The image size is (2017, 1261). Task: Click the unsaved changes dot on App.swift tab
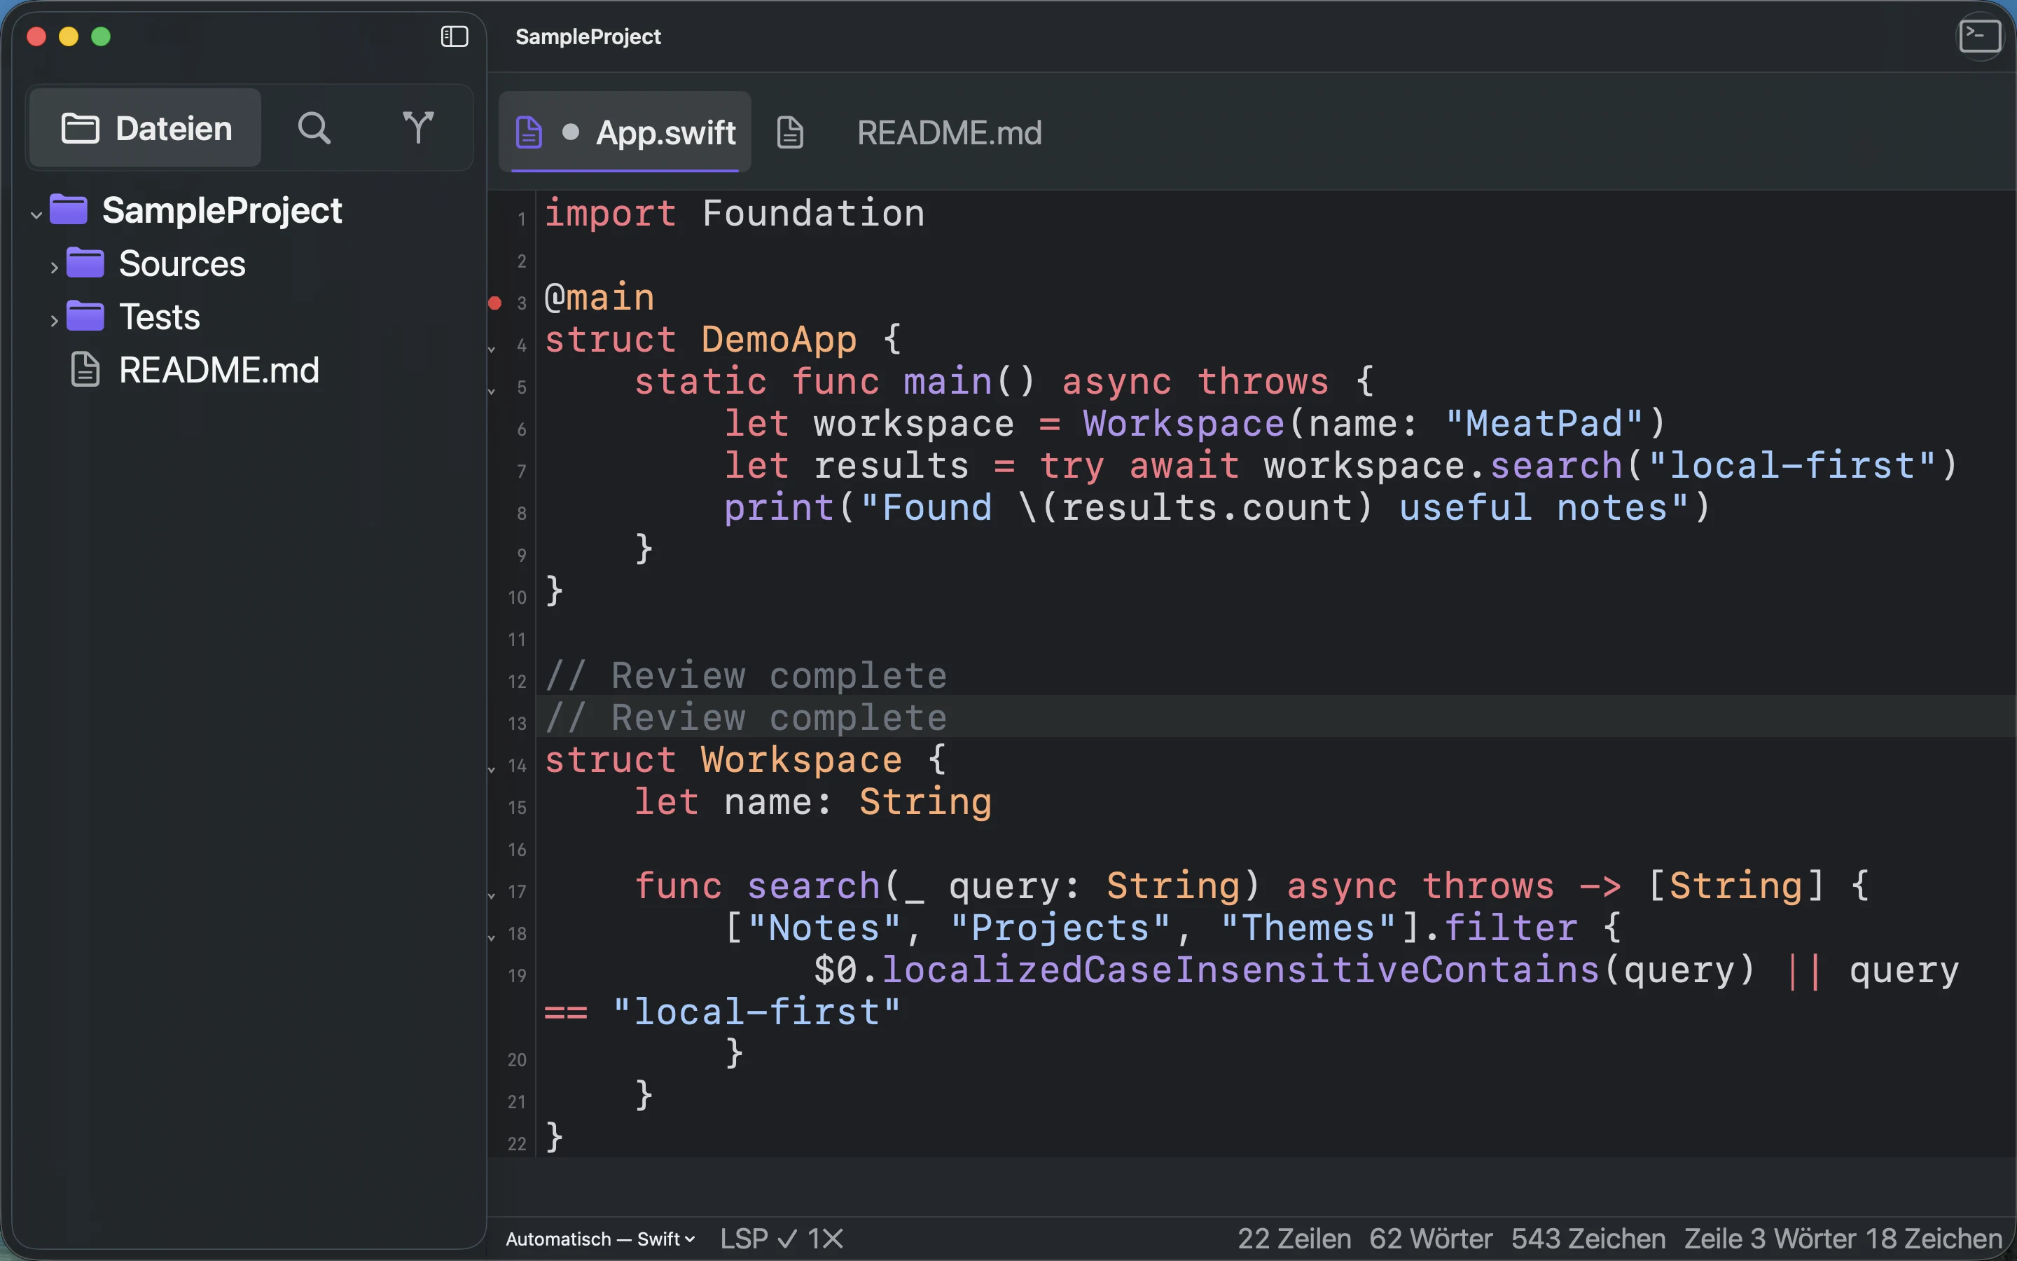click(x=571, y=132)
